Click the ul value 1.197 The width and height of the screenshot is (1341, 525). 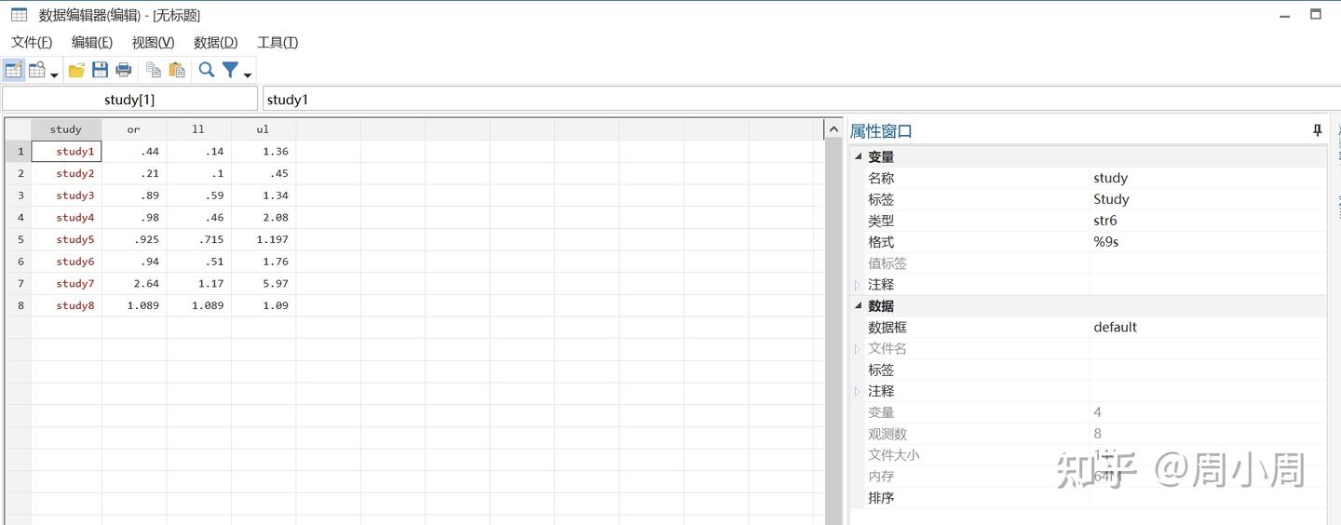264,239
